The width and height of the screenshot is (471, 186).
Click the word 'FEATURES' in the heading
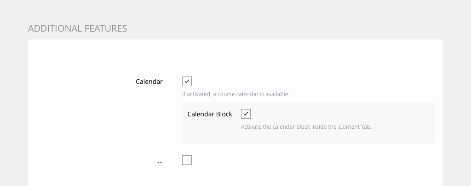105,28
